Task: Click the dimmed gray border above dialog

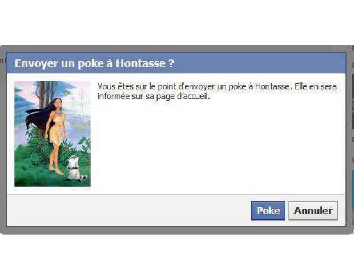Action: tap(176, 49)
